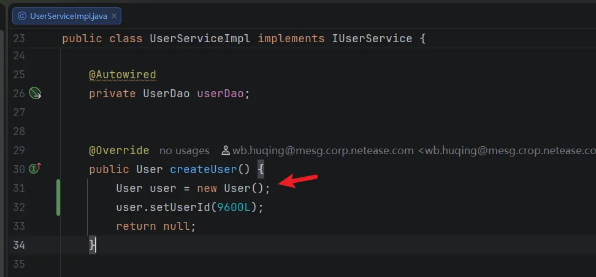
Task: Click the class icon on the UserServiceImpl.java tab
Action: tap(22, 16)
